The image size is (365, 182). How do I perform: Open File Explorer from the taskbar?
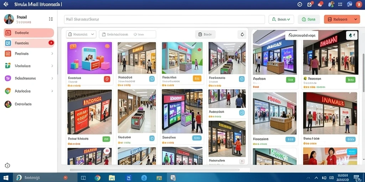112,178
